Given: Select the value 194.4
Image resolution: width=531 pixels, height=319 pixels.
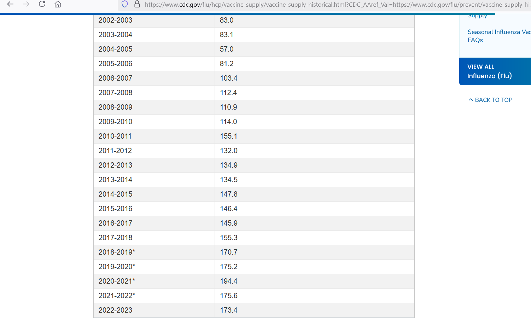Looking at the screenshot, I should coord(229,281).
